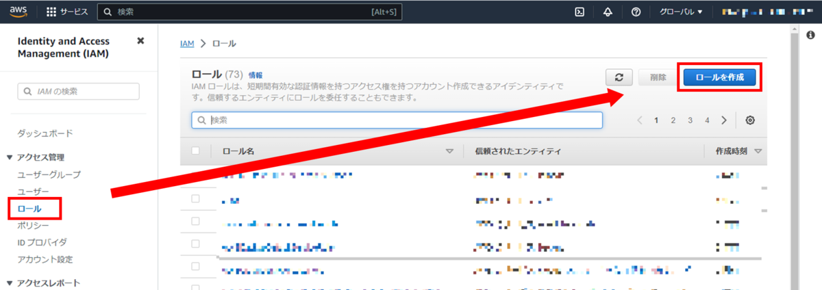Sort by 作成時刻 column arrow
This screenshot has height=290, width=822.
tap(758, 151)
